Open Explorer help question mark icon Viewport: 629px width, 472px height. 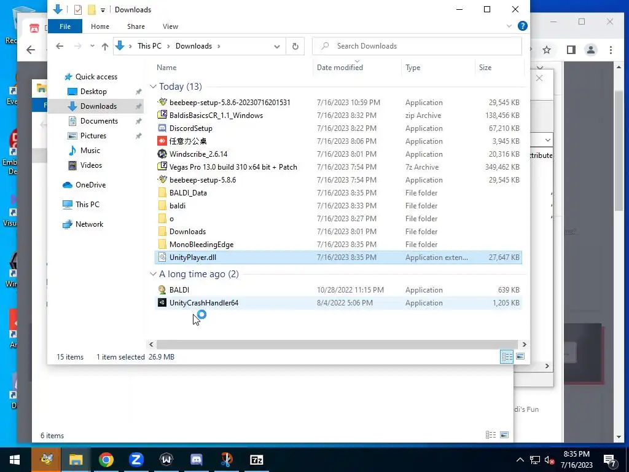pos(522,26)
